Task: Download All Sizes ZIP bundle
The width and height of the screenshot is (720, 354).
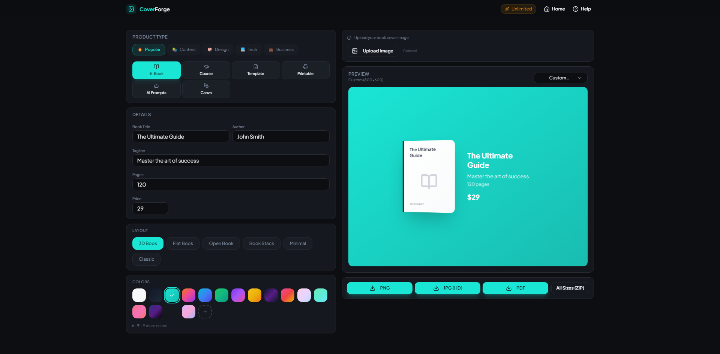Action: point(570,288)
